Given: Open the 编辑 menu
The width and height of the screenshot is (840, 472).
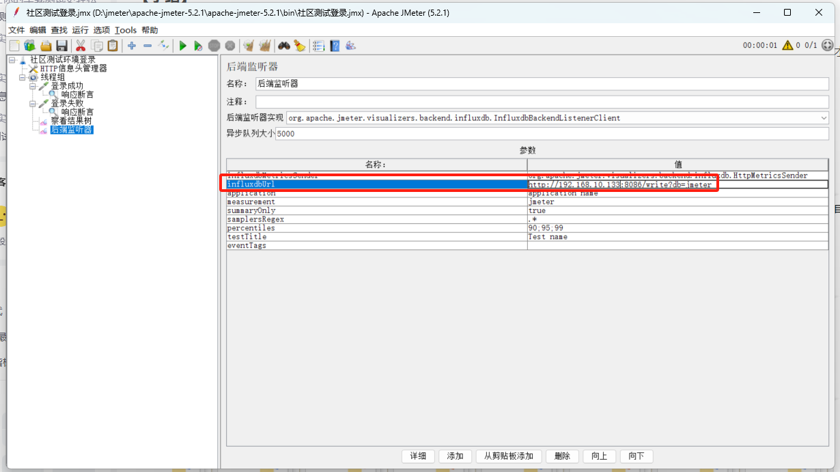Looking at the screenshot, I should pyautogui.click(x=38, y=30).
